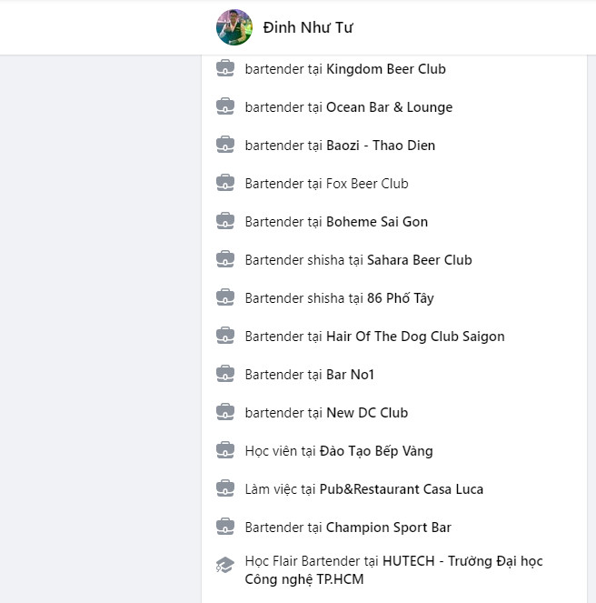Viewport: 596px width, 603px height.
Task: Click briefcase icon beside 86 Phố Tây
Action: point(225,297)
